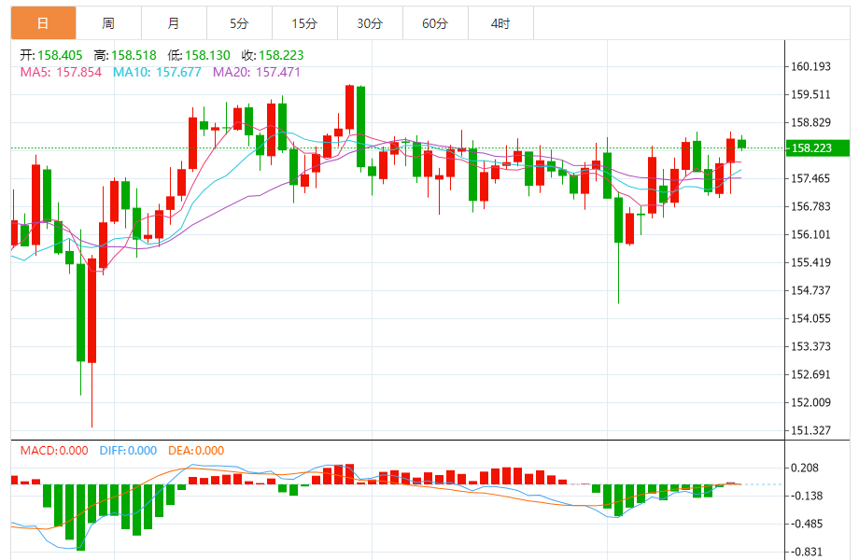Click the 152.009 price axis label
The height and width of the screenshot is (560, 859).
coord(810,402)
